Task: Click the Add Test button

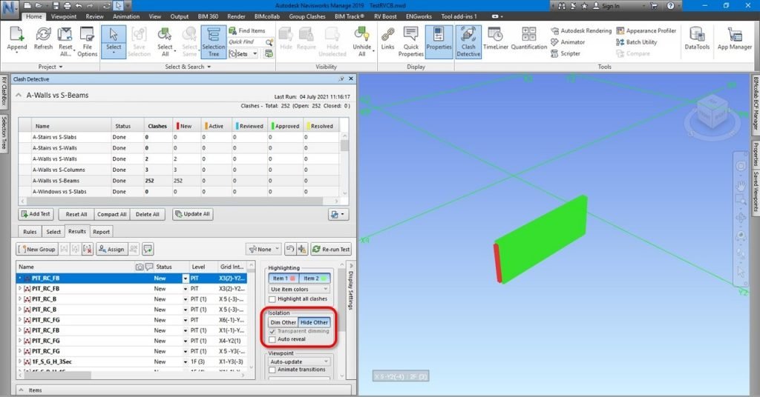Action: tap(36, 214)
